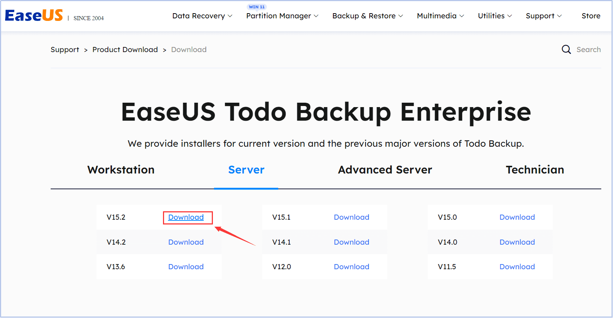
Task: Open the Support navigation menu
Action: coord(543,16)
